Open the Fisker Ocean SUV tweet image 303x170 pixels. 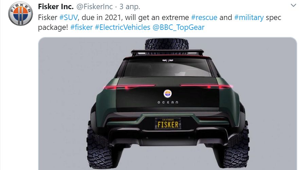[x=167, y=103]
